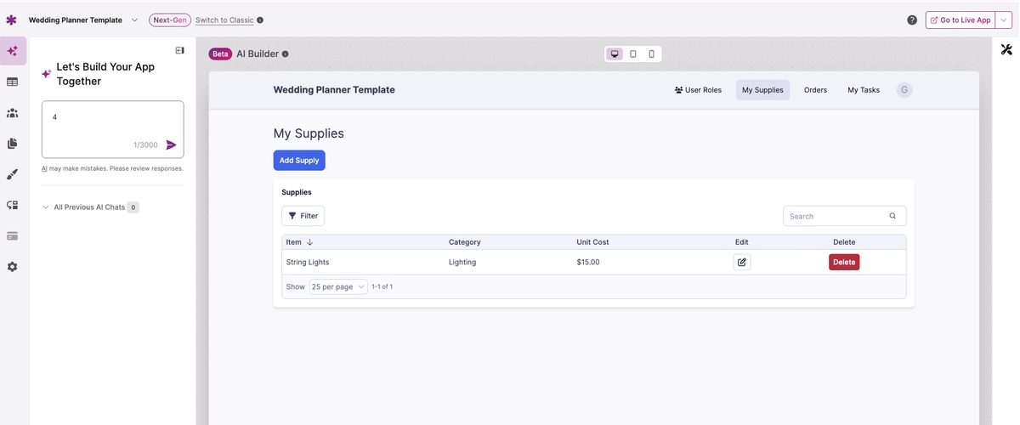Open the 25 per page dropdown
The image size is (1020, 425).
point(337,287)
